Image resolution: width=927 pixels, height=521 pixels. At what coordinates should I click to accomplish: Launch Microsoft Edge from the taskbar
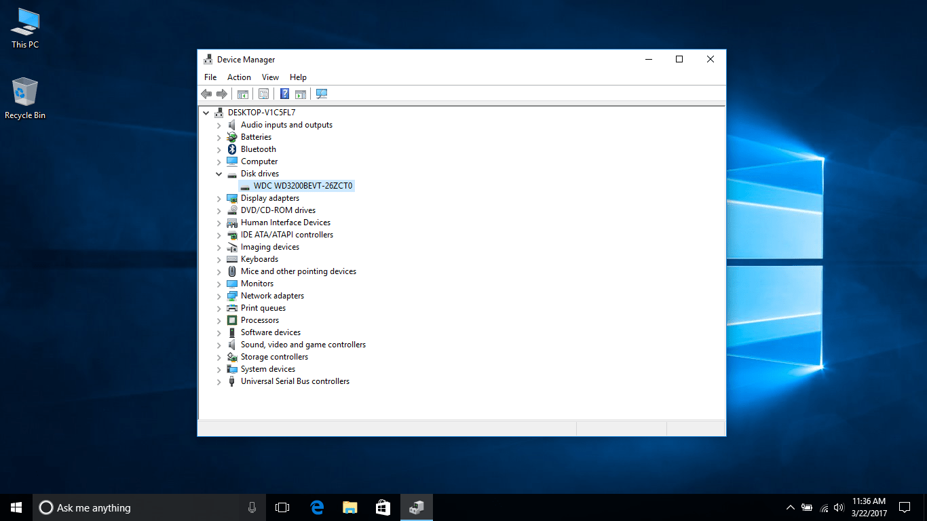(316, 507)
